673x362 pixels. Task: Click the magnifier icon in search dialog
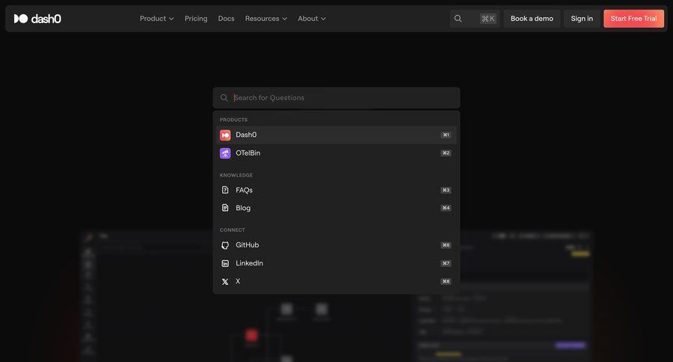click(224, 98)
